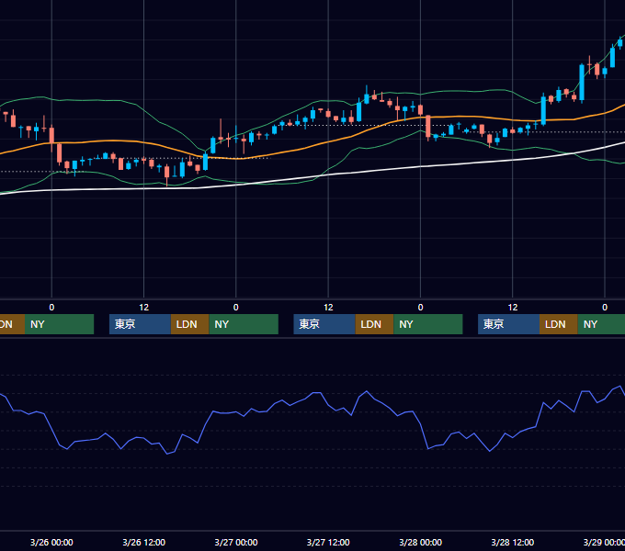Click the 3/28 00:00 date label

[x=421, y=542]
